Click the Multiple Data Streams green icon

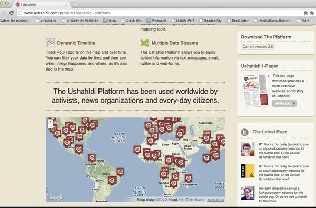[x=145, y=43]
